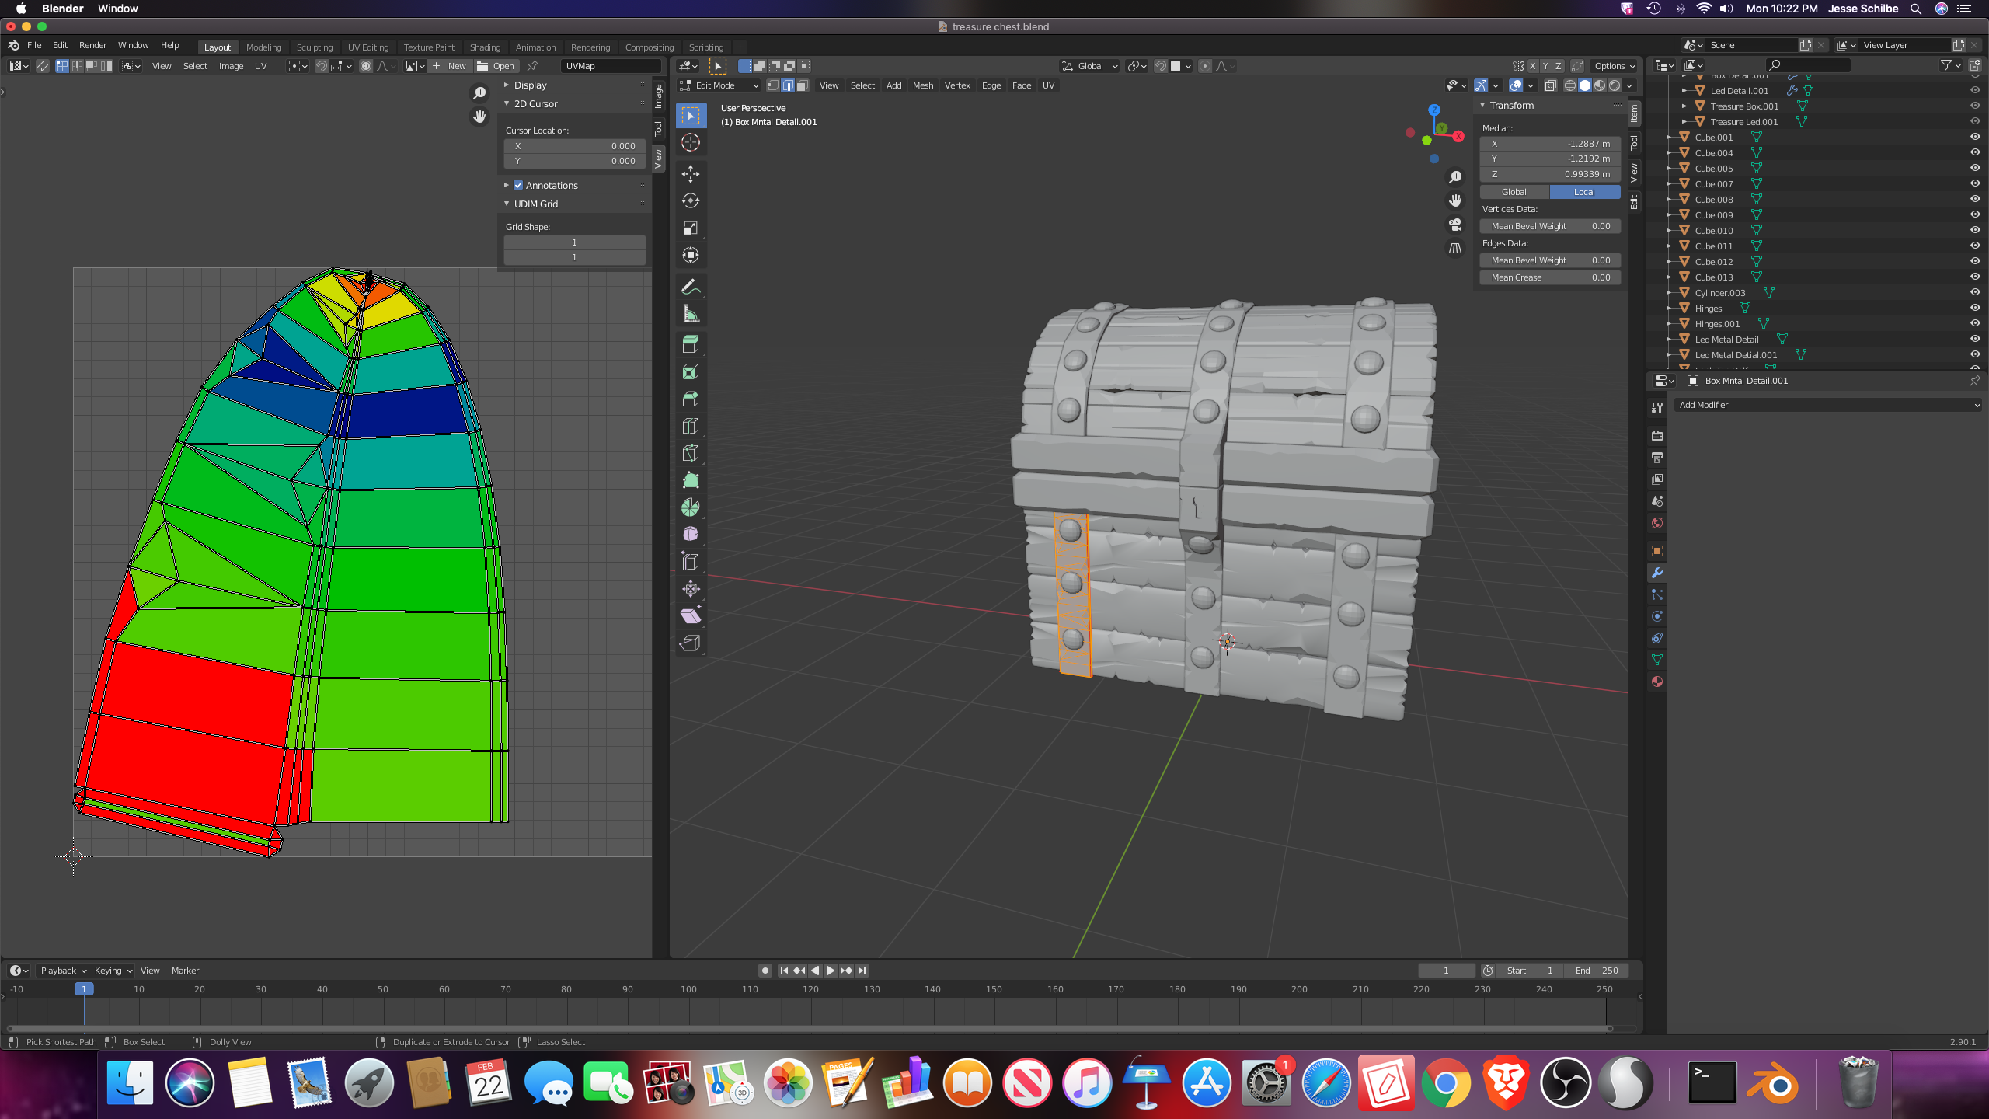This screenshot has width=1989, height=1119.
Task: Open the Edit Mode selector dropdown
Action: click(x=719, y=85)
